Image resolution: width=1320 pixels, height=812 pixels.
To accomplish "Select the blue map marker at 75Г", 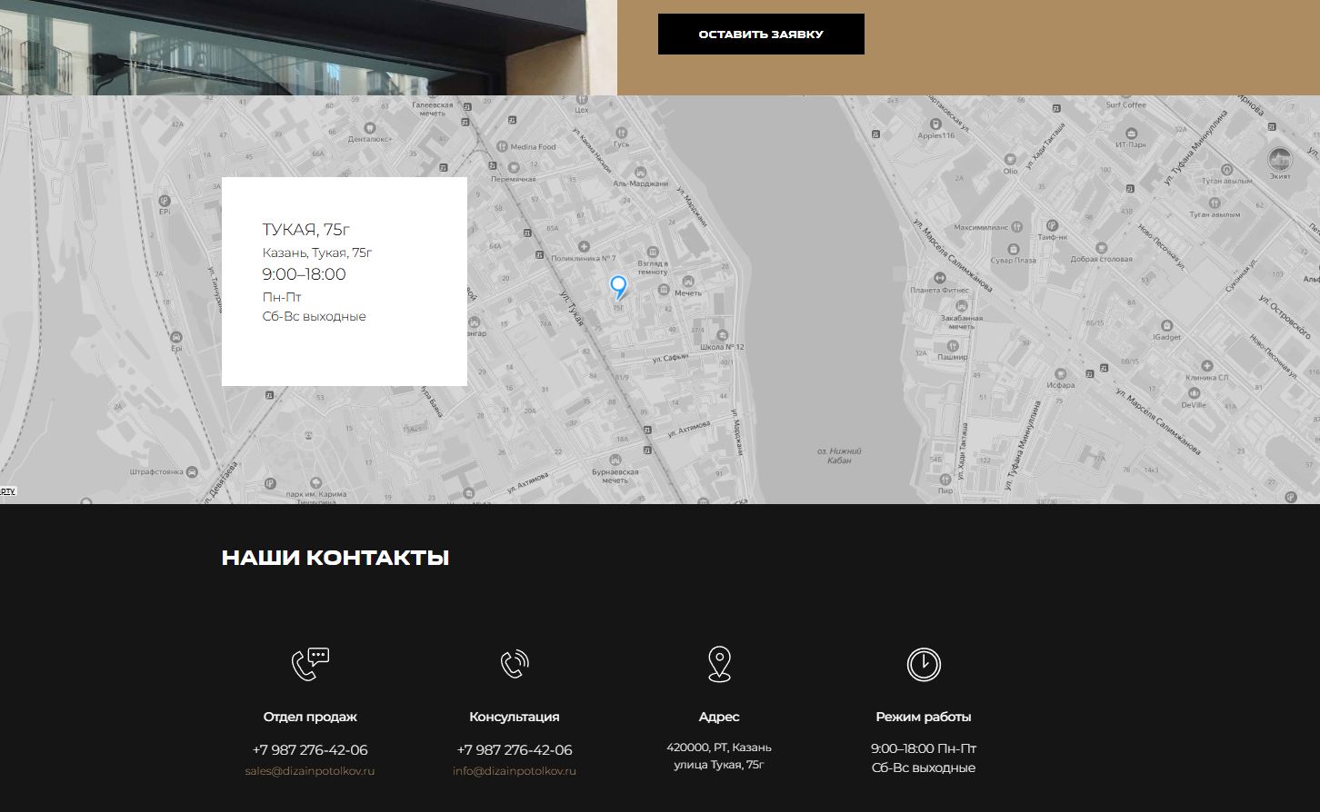I will click(x=618, y=288).
